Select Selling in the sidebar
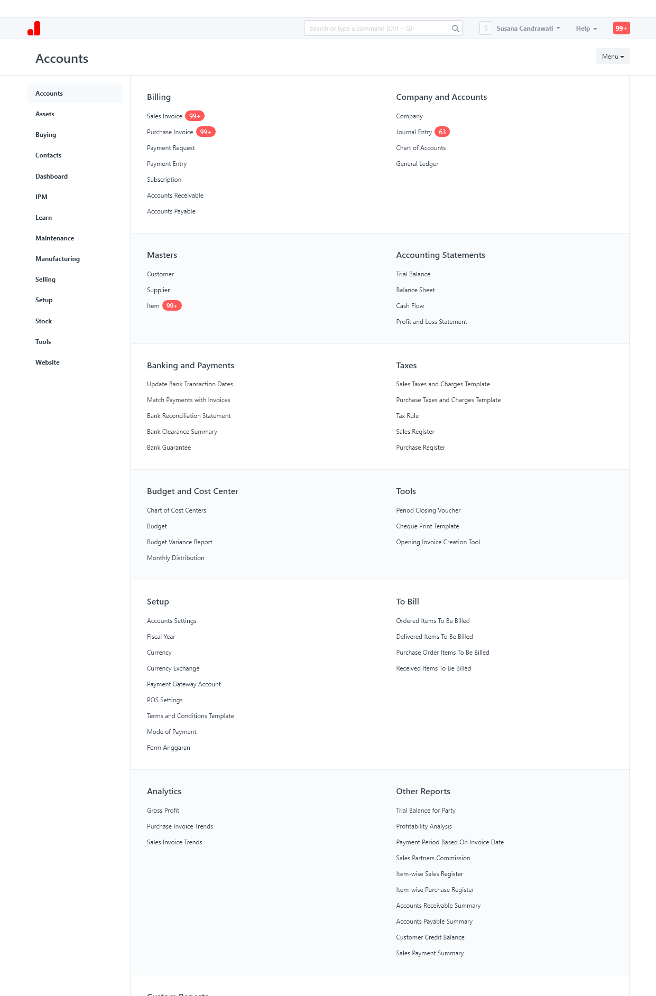Screen dimensions: 656x996 coord(45,280)
